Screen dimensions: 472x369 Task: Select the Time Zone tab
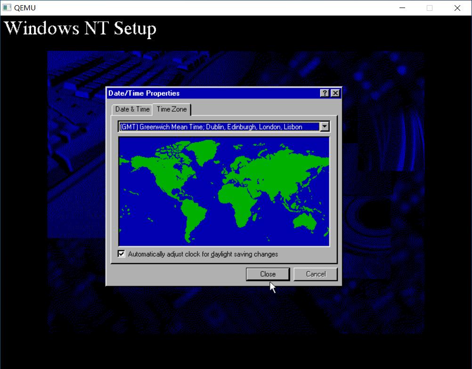[x=171, y=109]
